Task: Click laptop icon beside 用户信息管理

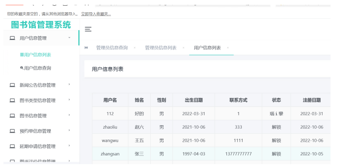Action: [x=12, y=38]
